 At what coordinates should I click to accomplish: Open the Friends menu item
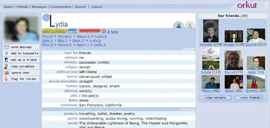22,7
